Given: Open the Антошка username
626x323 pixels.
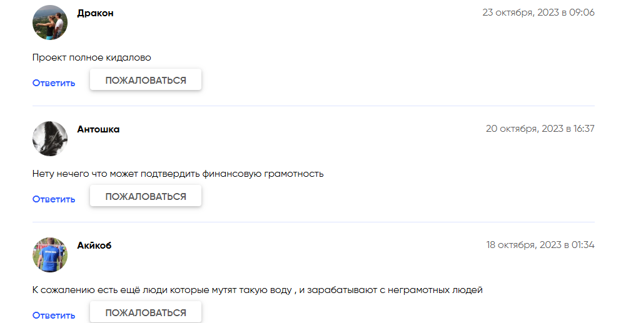Looking at the screenshot, I should (98, 129).
